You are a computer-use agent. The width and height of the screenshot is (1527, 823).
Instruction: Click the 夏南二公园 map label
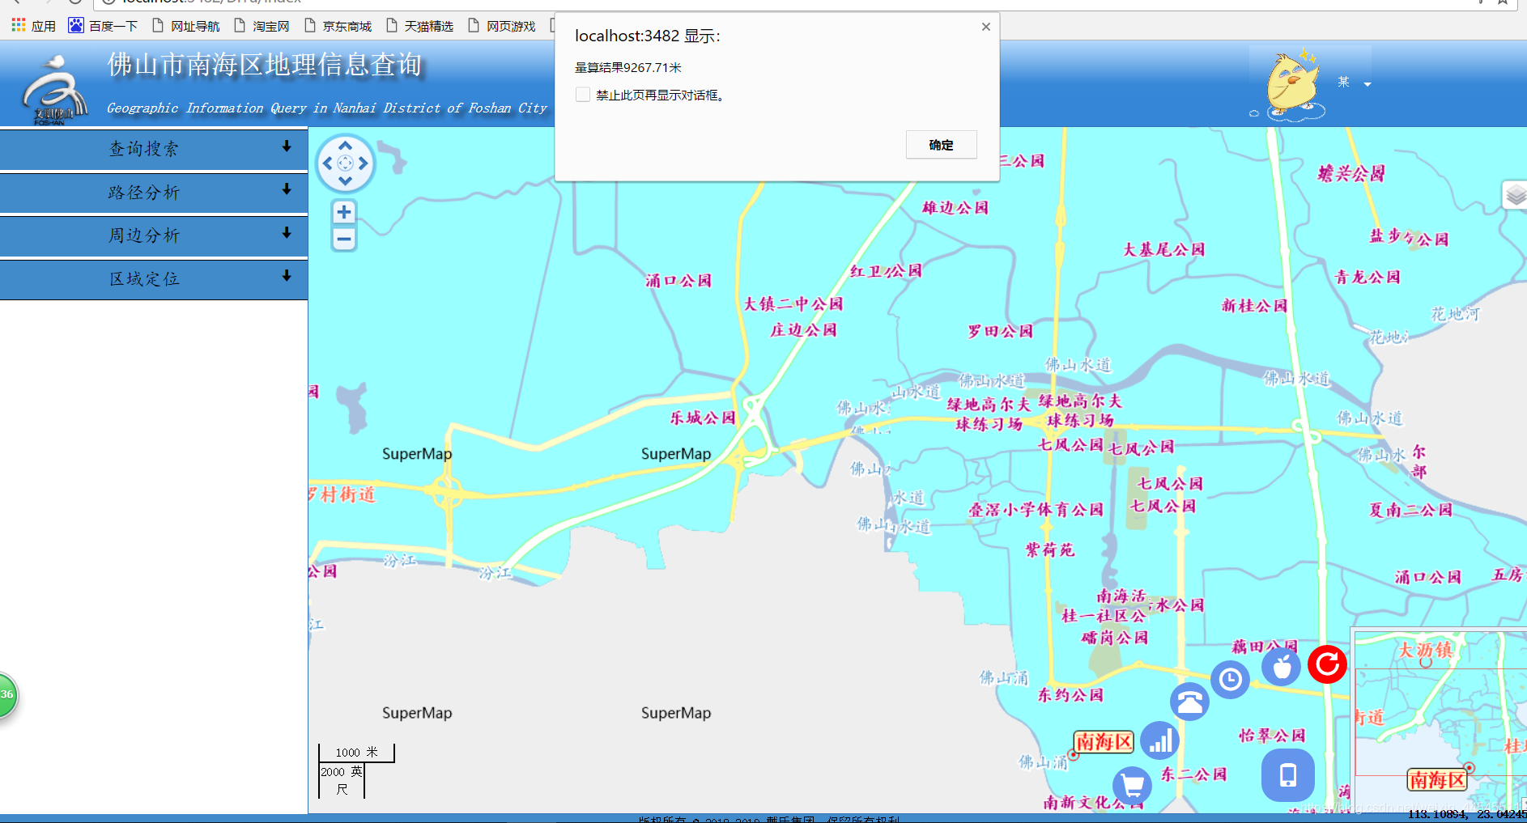coord(1410,510)
